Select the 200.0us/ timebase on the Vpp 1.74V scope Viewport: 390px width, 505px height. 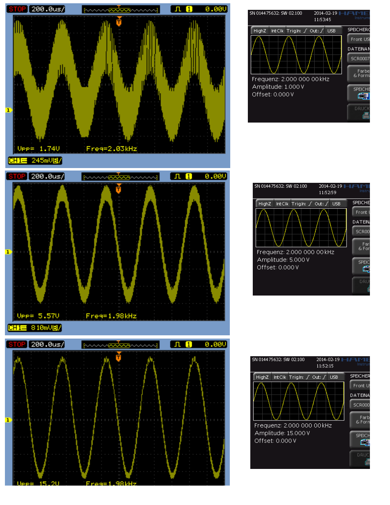(x=48, y=9)
